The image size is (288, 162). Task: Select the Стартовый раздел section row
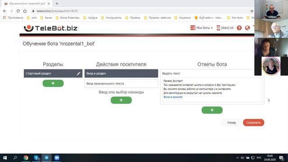(53, 73)
